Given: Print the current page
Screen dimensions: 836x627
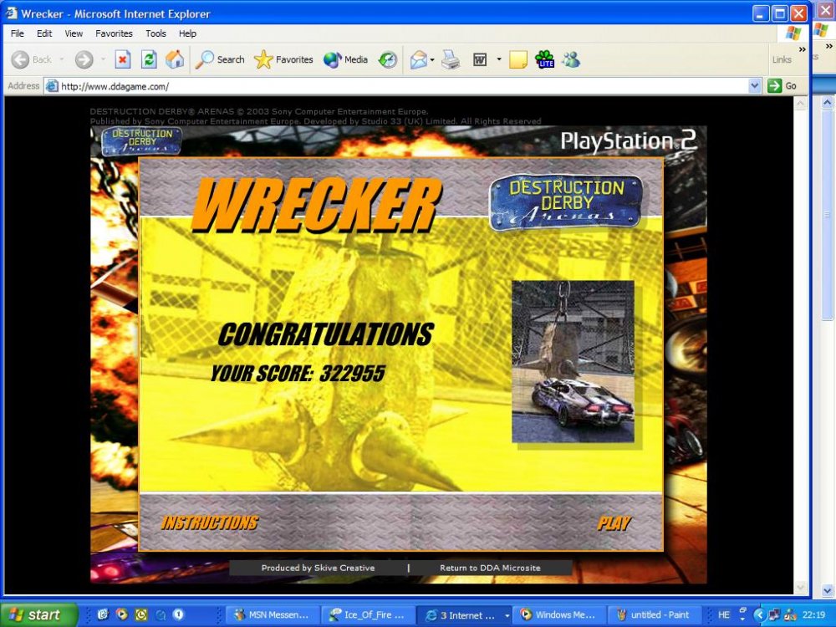Looking at the screenshot, I should click(451, 59).
